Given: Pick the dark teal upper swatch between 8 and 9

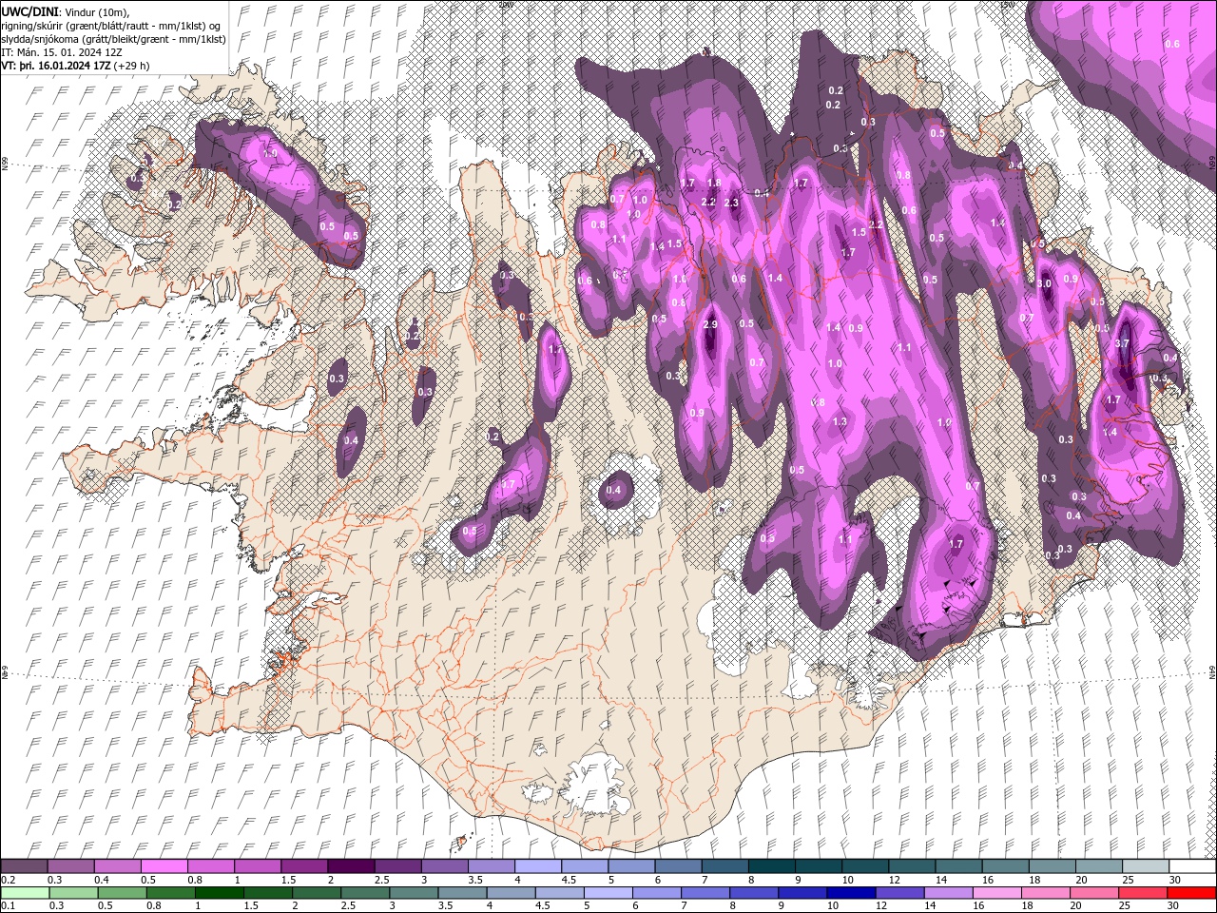Looking at the screenshot, I should point(770,866).
